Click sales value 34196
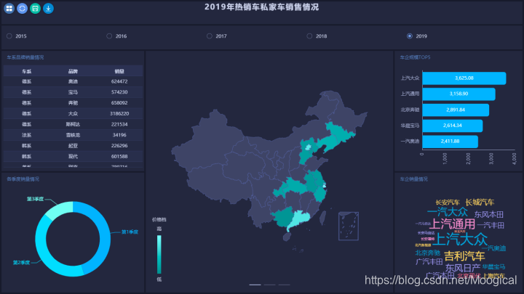 coord(119,135)
